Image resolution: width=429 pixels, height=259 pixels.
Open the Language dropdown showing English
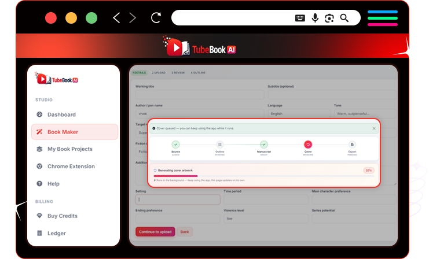[299, 113]
